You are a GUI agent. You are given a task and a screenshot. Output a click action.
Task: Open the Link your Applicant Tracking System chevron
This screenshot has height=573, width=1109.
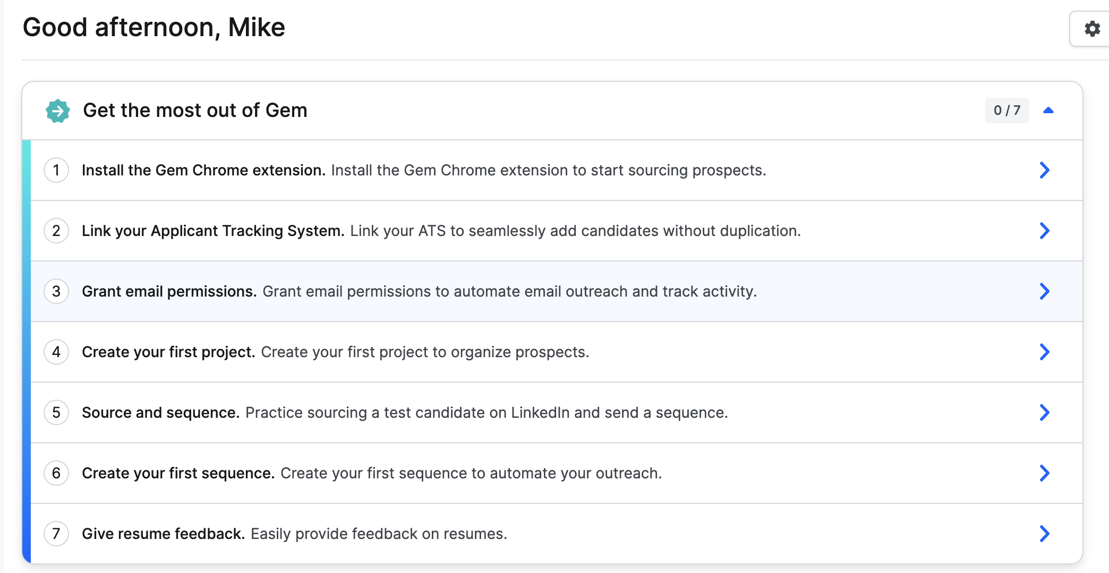[1044, 231]
